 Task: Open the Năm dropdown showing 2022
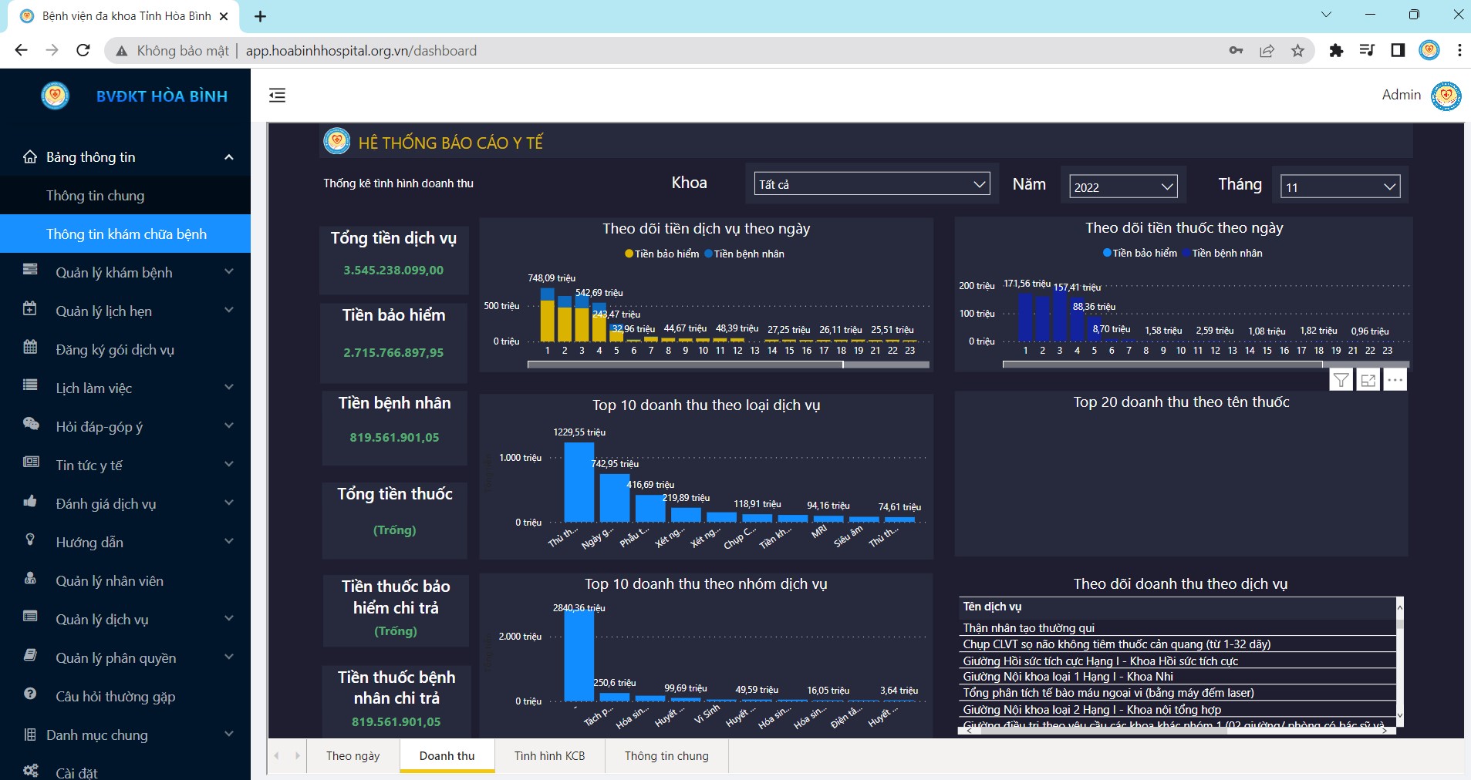(1123, 187)
